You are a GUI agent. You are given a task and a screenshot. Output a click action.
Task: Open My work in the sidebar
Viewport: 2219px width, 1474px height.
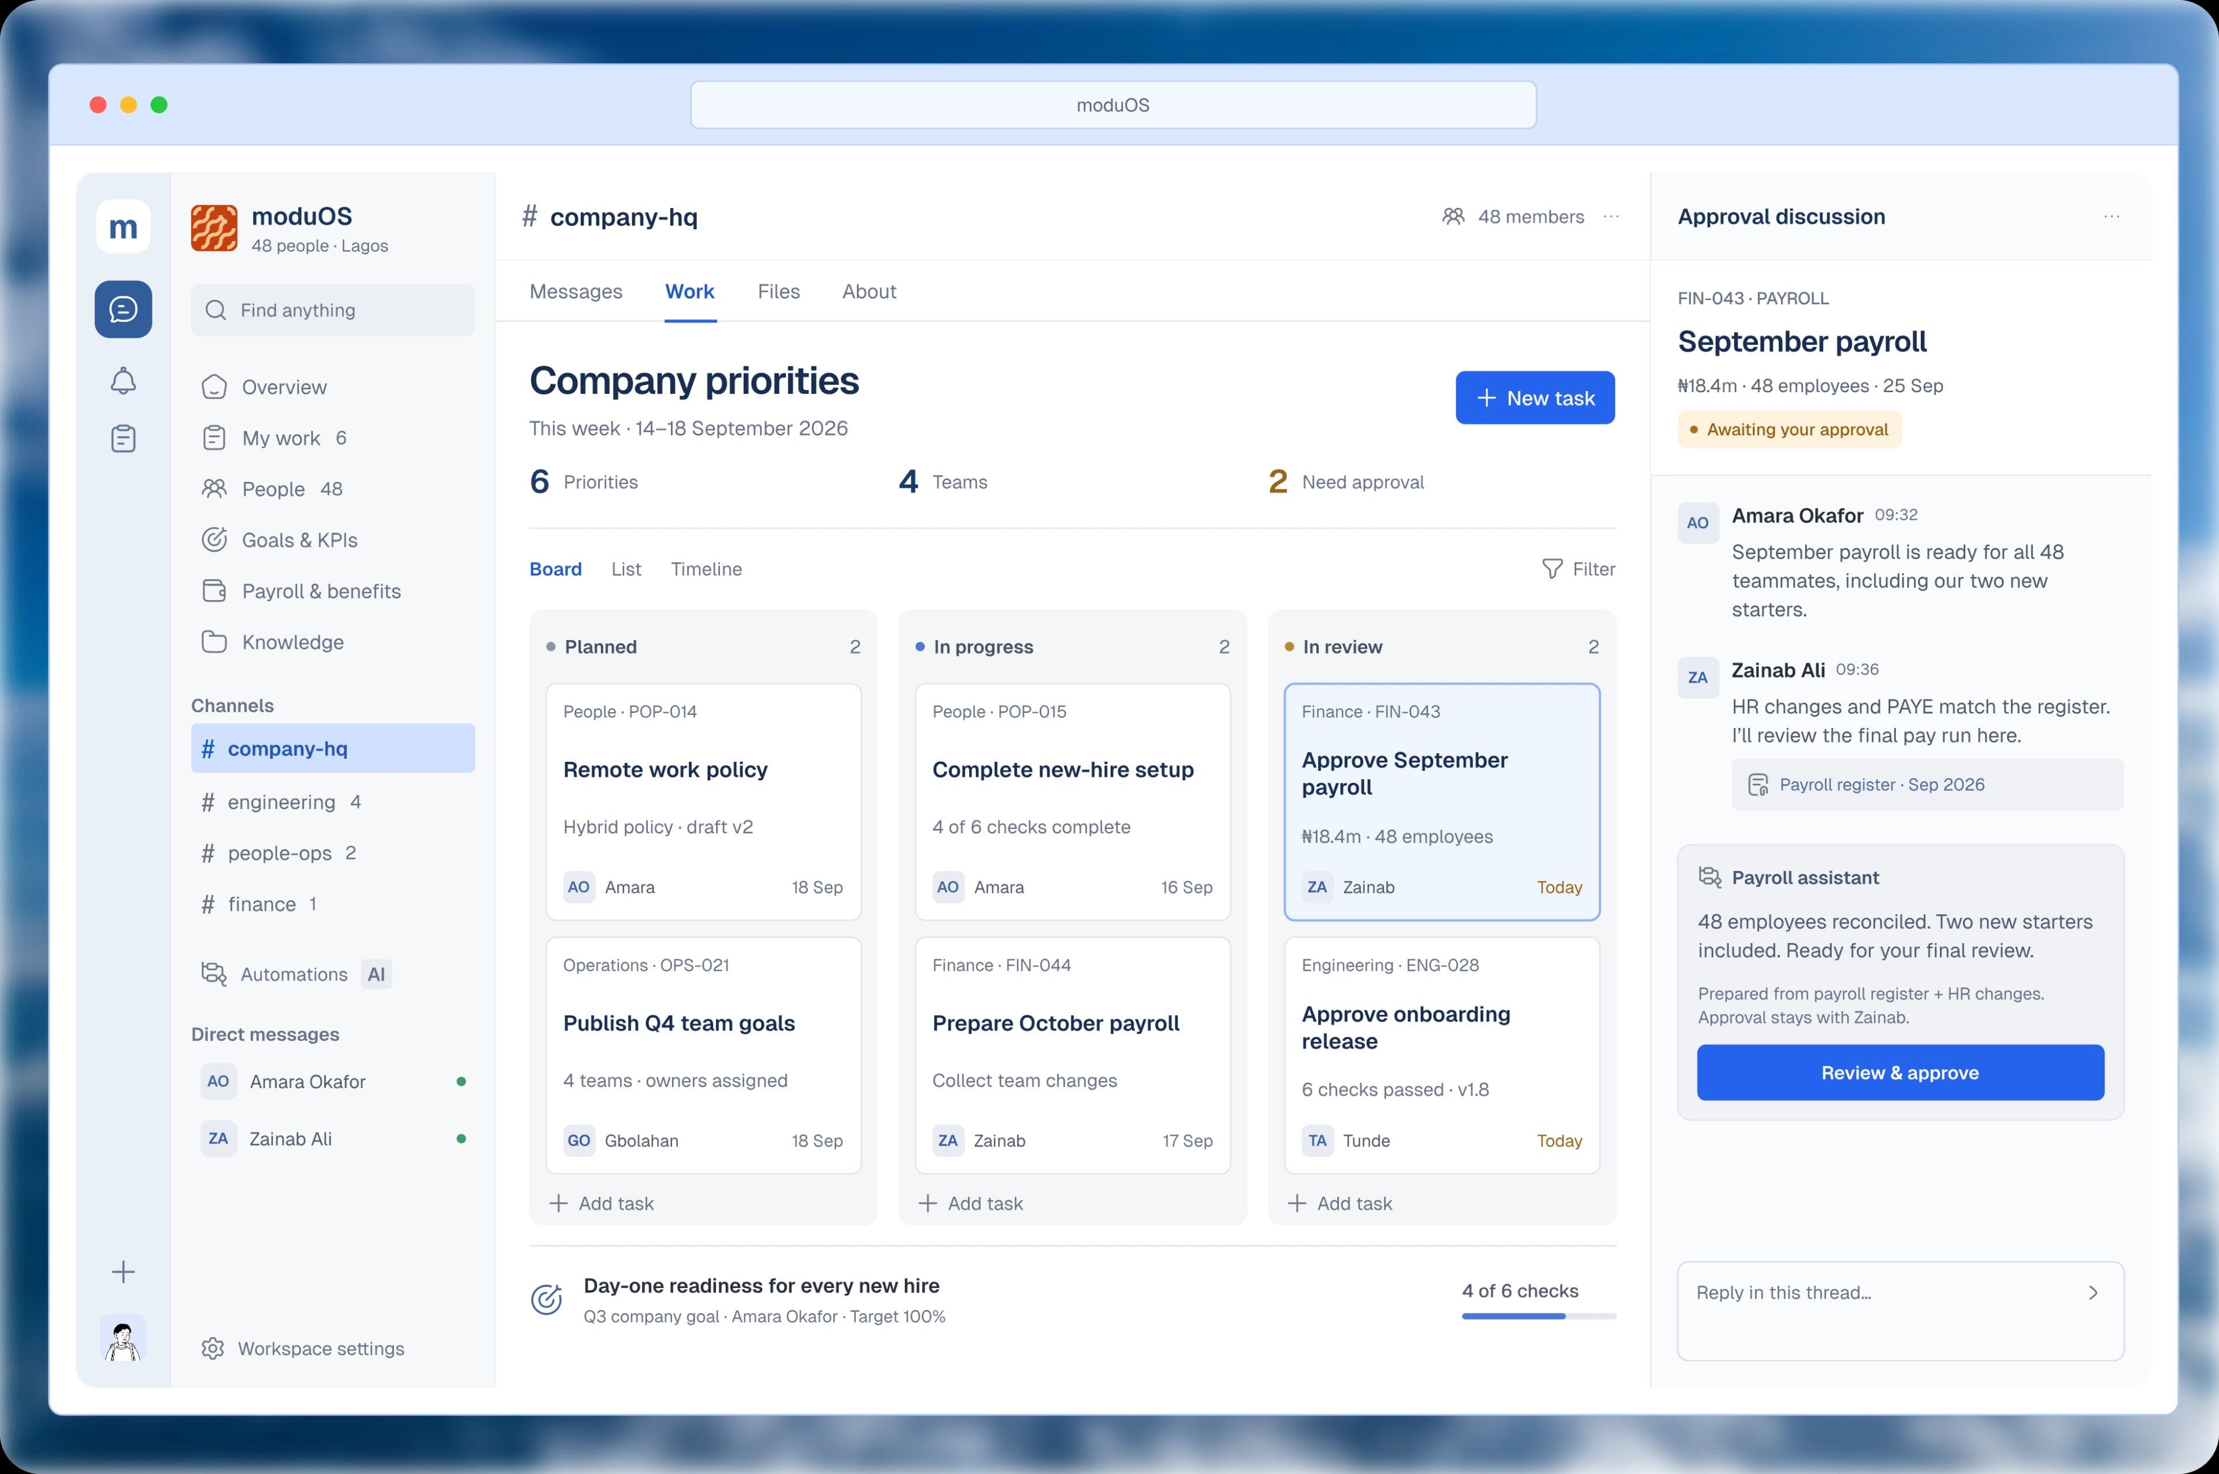(333, 438)
